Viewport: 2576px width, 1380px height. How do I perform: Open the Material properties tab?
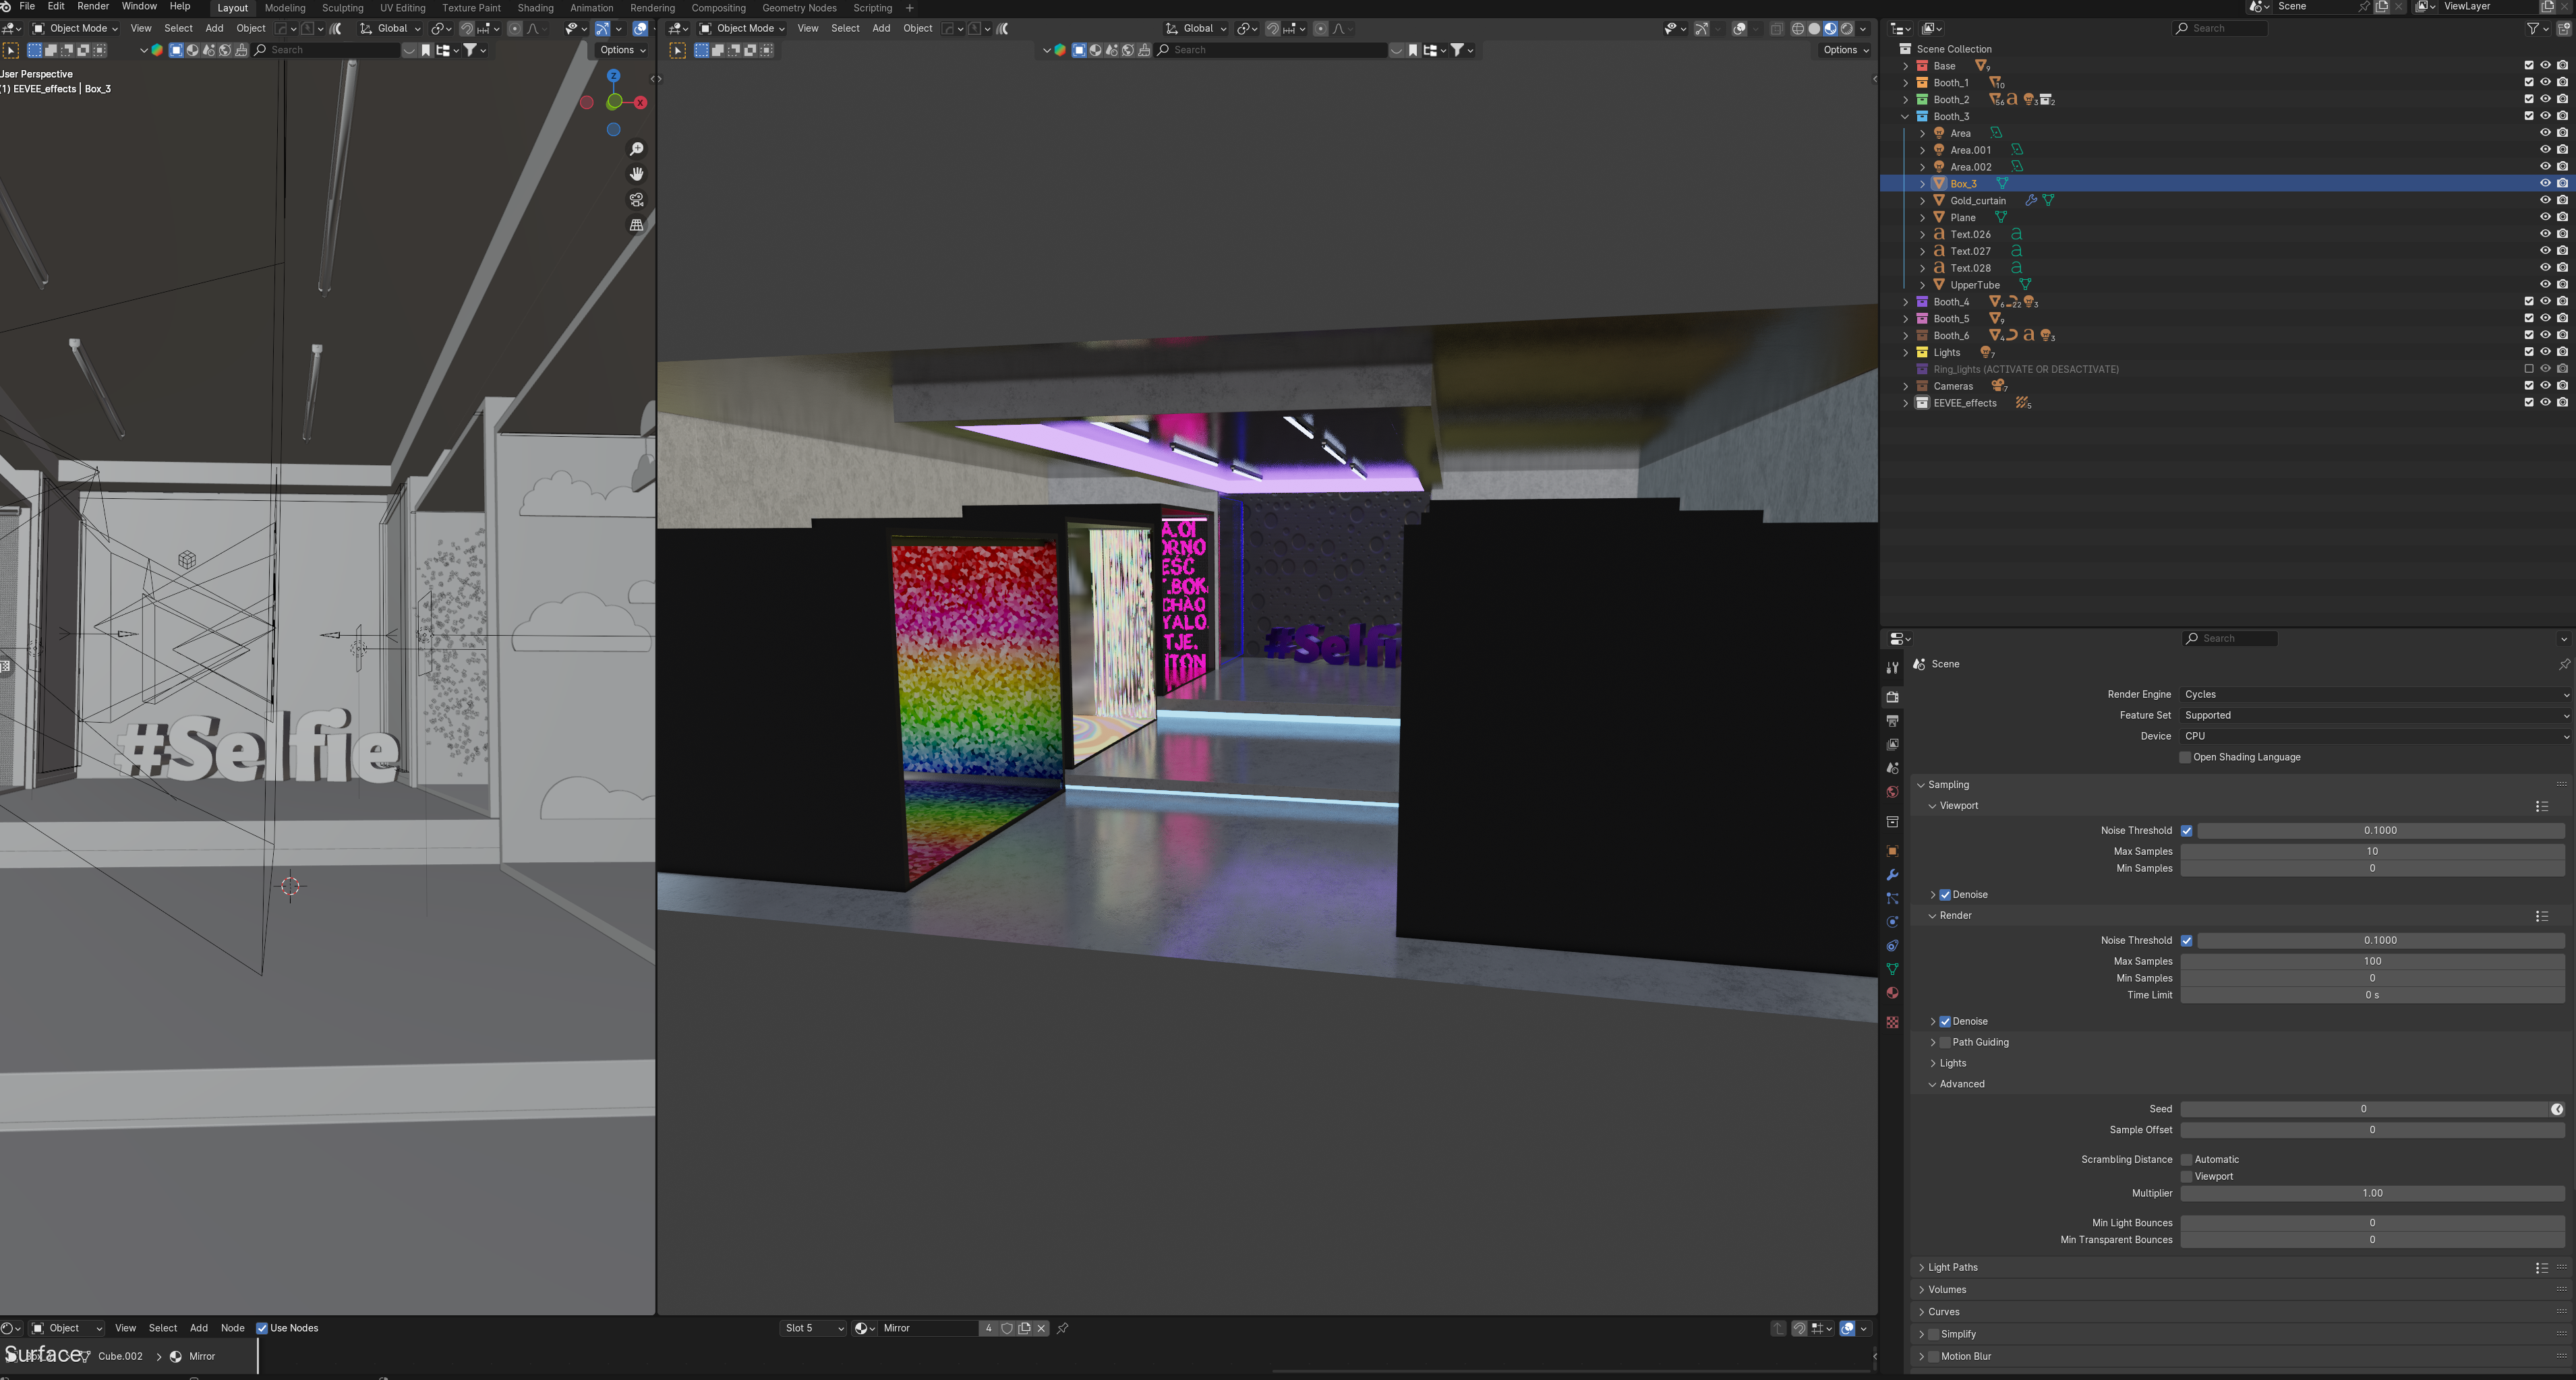pos(1892,993)
